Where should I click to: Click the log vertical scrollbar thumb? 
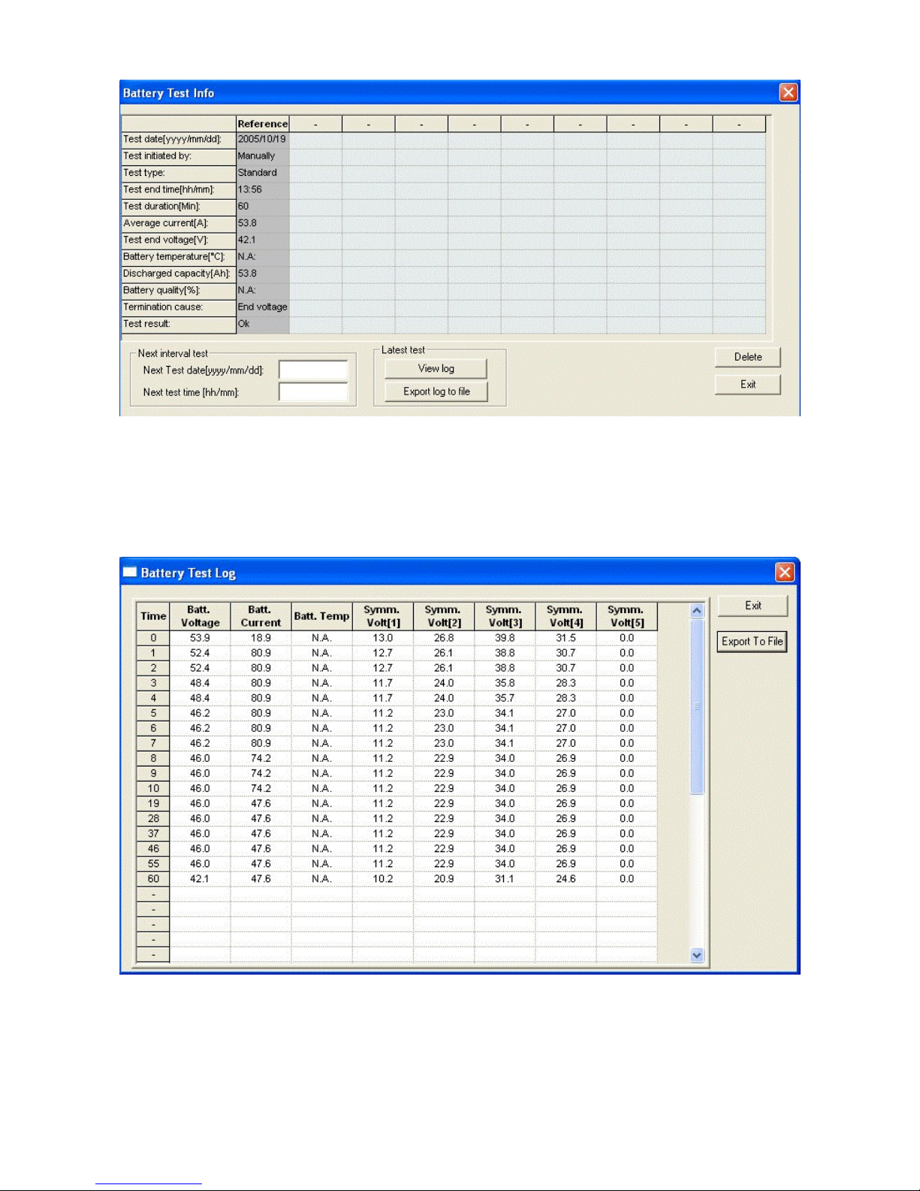[697, 706]
